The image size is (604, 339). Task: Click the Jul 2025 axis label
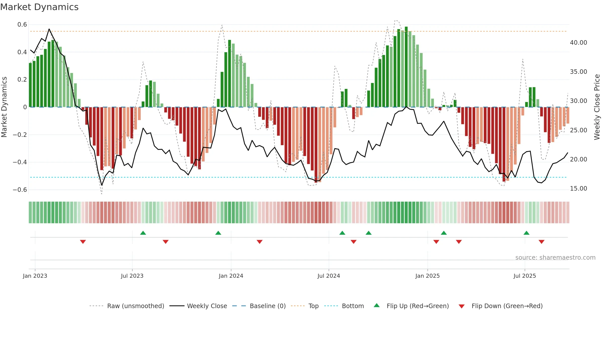[525, 276]
